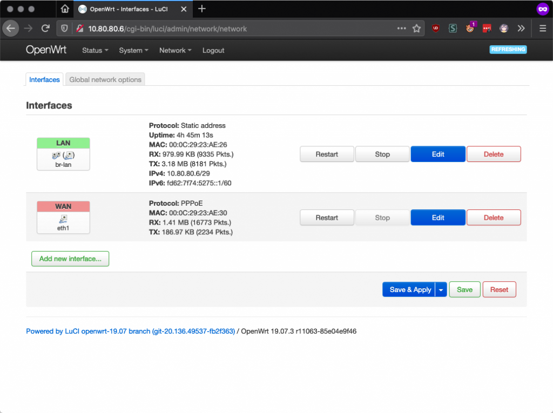Click the tracking protection shield icon
This screenshot has height=413, width=553.
pyautogui.click(x=65, y=29)
